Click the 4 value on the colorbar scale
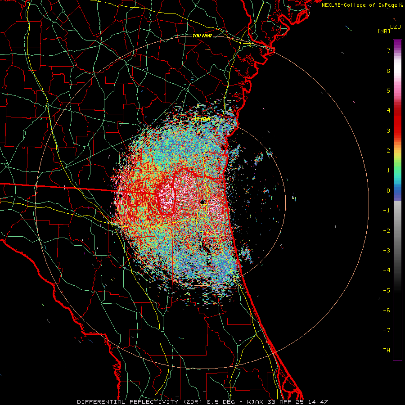 coord(388,111)
